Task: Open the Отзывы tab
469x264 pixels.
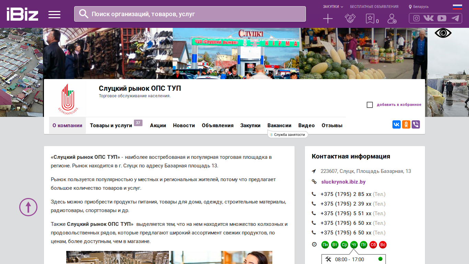Action: pyautogui.click(x=332, y=125)
